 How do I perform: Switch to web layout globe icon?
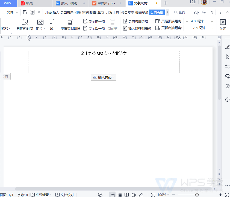[134, 195]
